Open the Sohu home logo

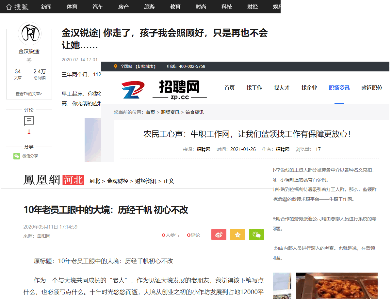17,7
